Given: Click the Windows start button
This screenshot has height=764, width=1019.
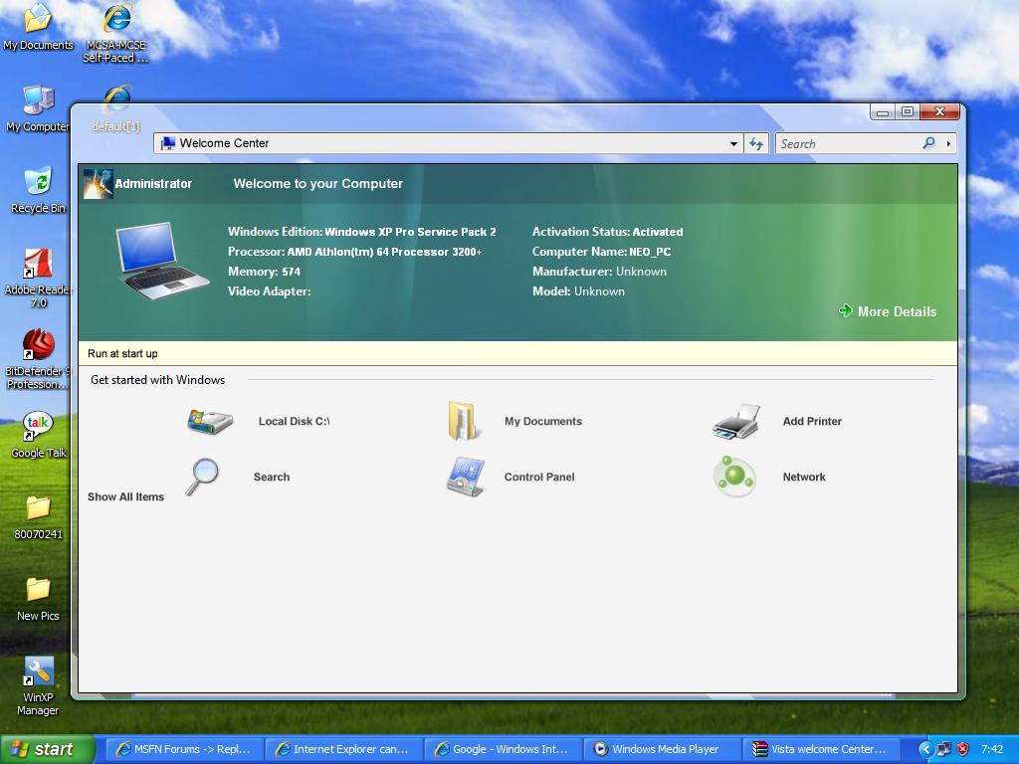Looking at the screenshot, I should (46, 749).
